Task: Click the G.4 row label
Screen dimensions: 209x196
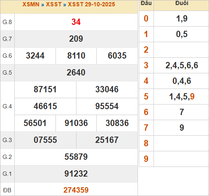Action: point(7,106)
